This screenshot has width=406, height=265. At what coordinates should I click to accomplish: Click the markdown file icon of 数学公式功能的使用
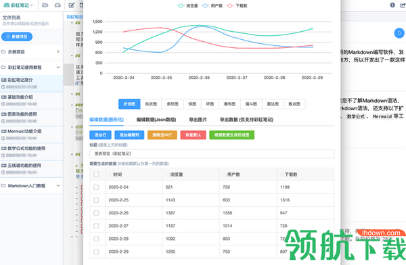coord(3,148)
